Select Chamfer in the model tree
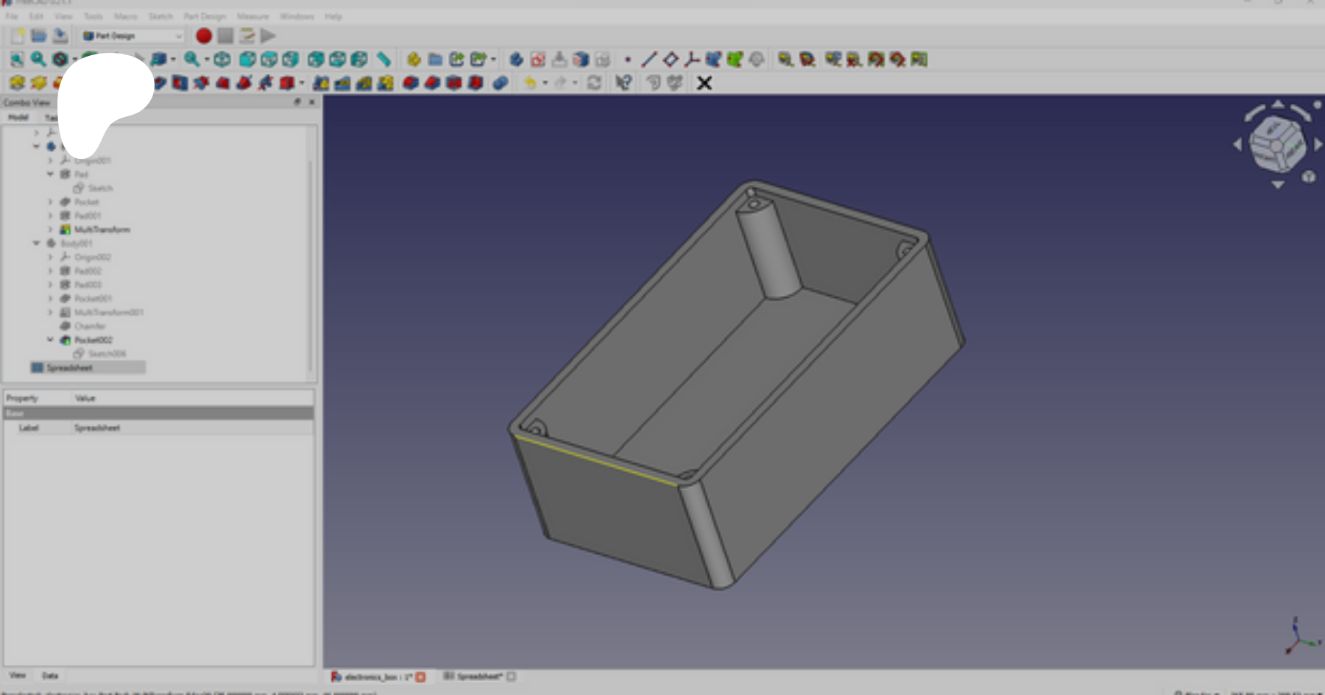The height and width of the screenshot is (695, 1325). coord(90,326)
